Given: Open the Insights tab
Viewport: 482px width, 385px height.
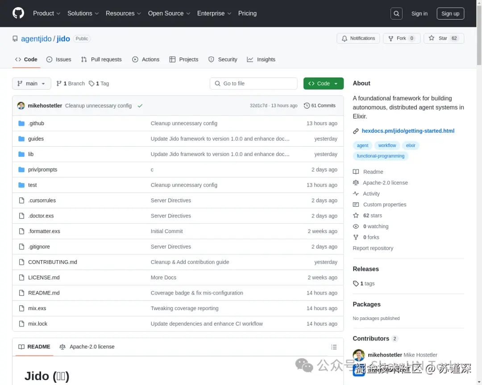Looking at the screenshot, I should pos(261,60).
